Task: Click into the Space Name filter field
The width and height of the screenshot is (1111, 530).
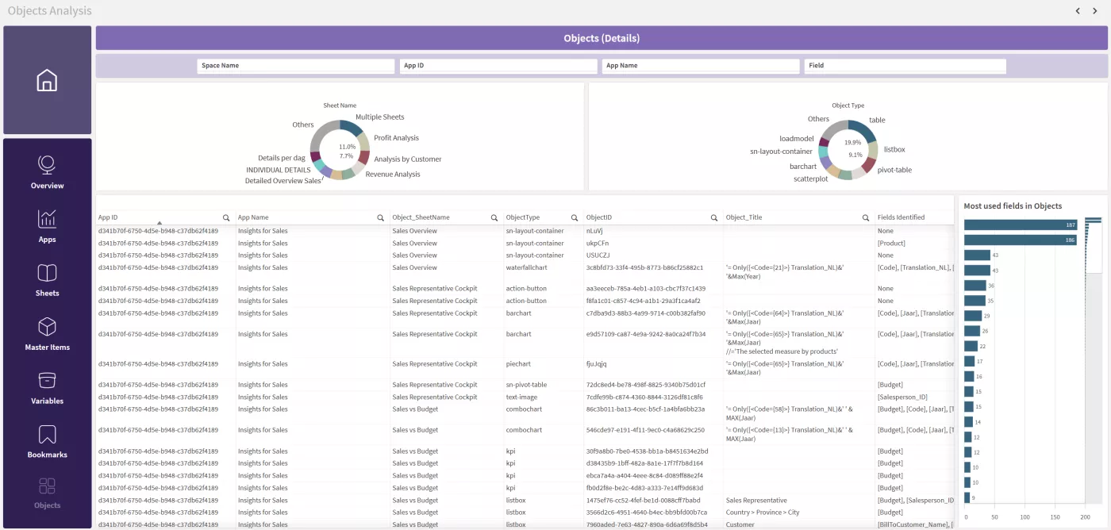Action: (x=295, y=66)
